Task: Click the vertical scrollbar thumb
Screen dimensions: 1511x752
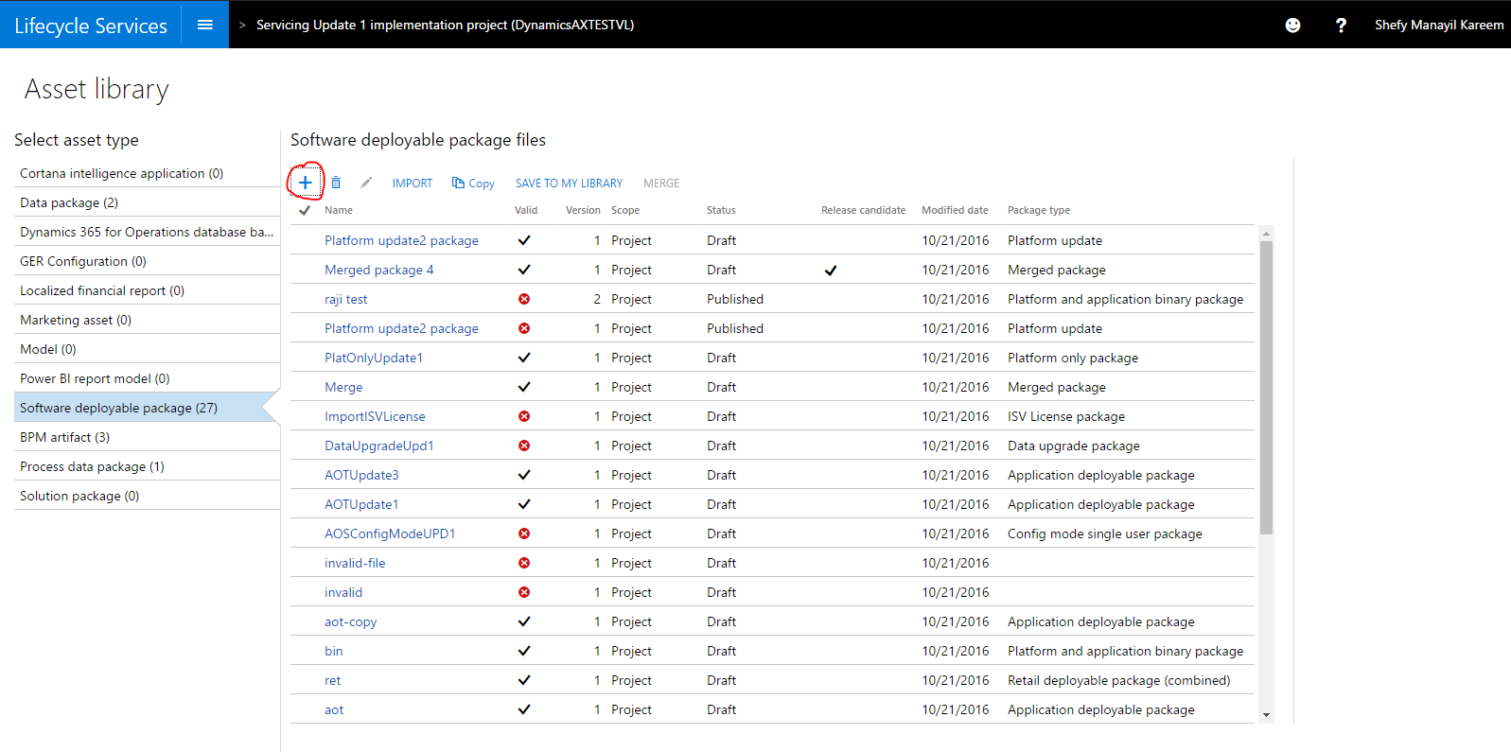Action: click(x=1266, y=388)
